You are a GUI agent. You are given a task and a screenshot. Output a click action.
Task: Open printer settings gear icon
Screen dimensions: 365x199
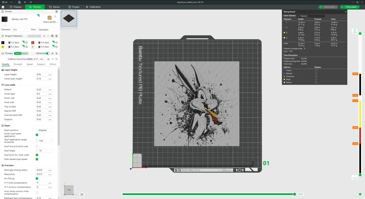tap(56, 11)
